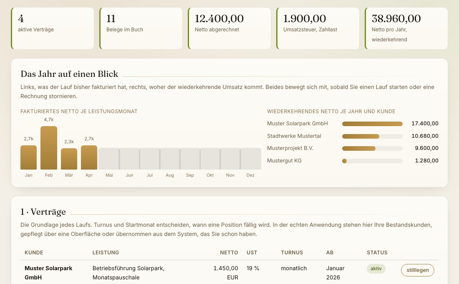459x284 pixels.
Task: Click the "1 · Verträge" section heading
Action: coord(43,212)
